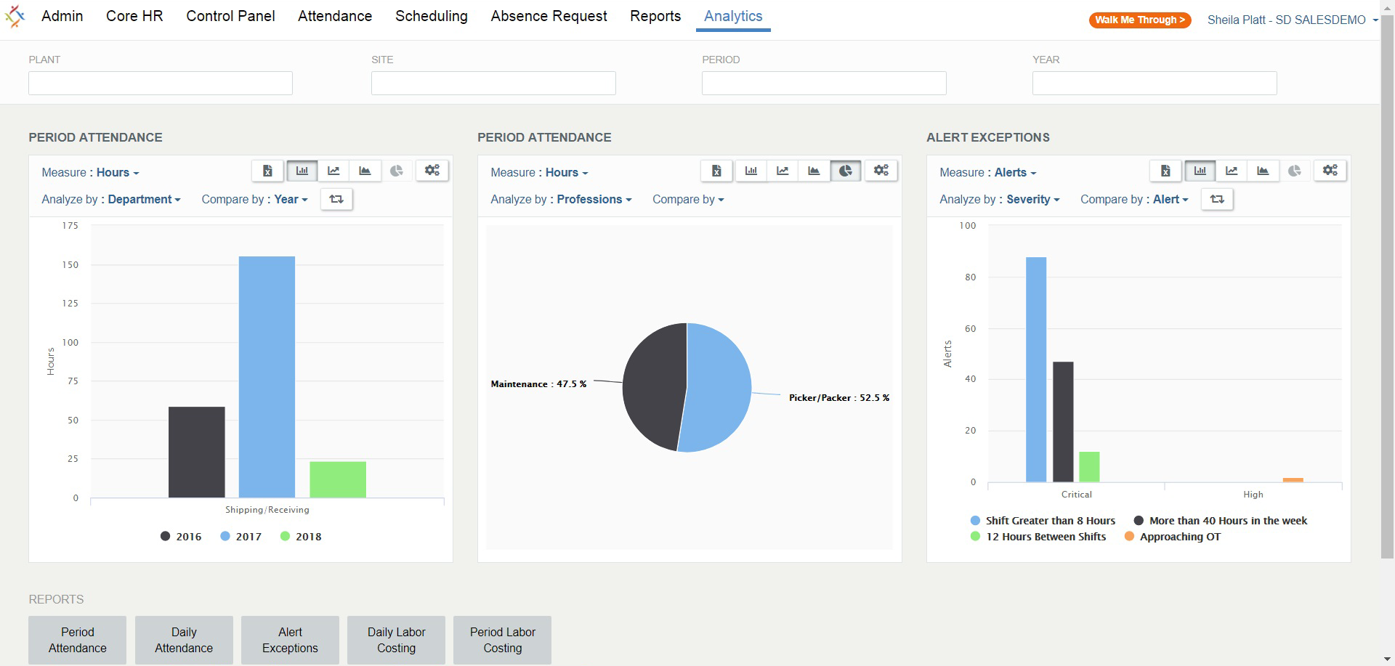
Task: Toggle the 2018 legend series
Action: 301,537
